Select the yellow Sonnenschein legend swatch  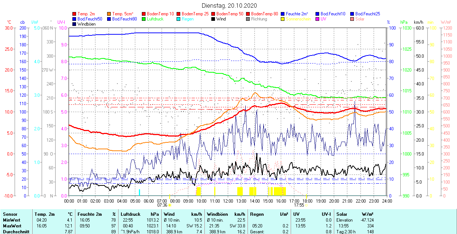coord(283,19)
